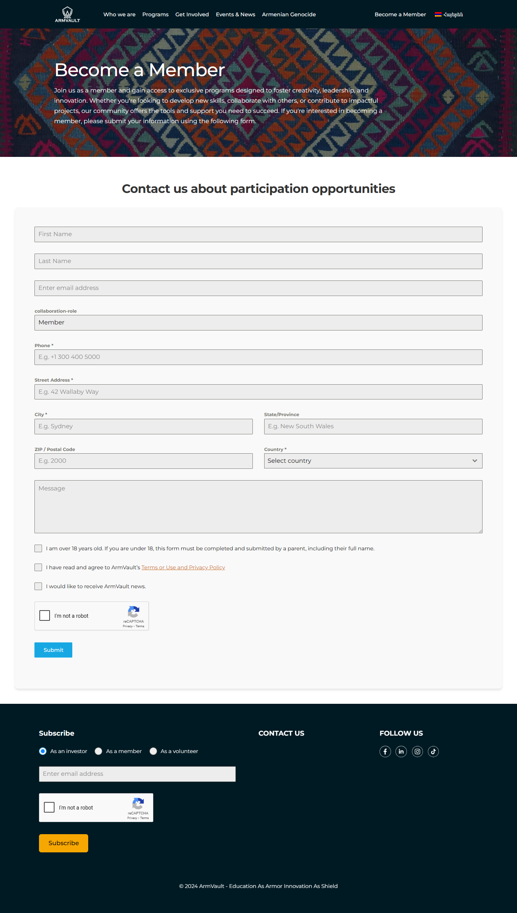Check the form's 'I'm not a robot' reCAPTCHA
Viewport: 517px width, 913px height.
click(x=45, y=615)
